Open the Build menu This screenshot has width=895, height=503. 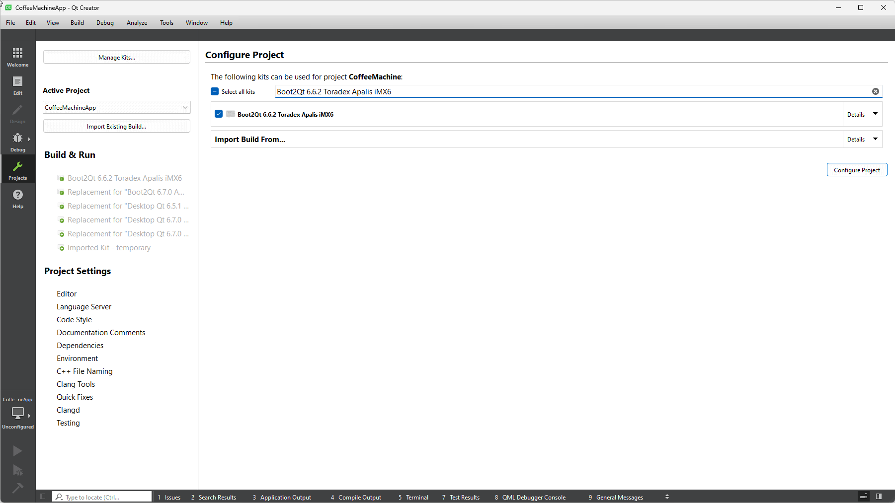tap(77, 23)
